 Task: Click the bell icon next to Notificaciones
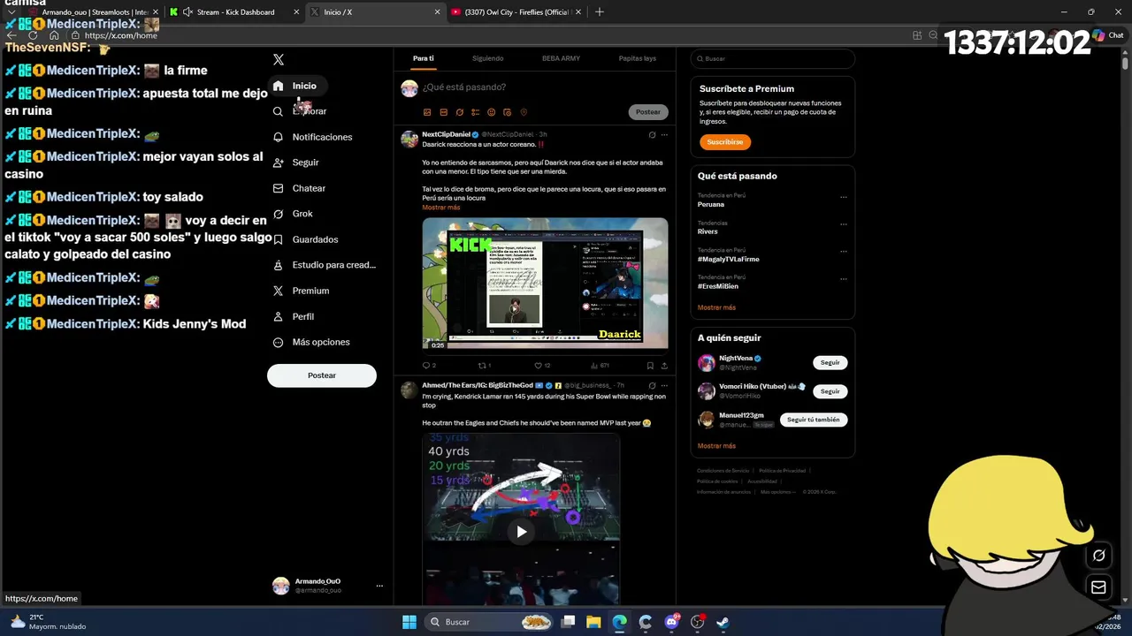[x=278, y=137]
